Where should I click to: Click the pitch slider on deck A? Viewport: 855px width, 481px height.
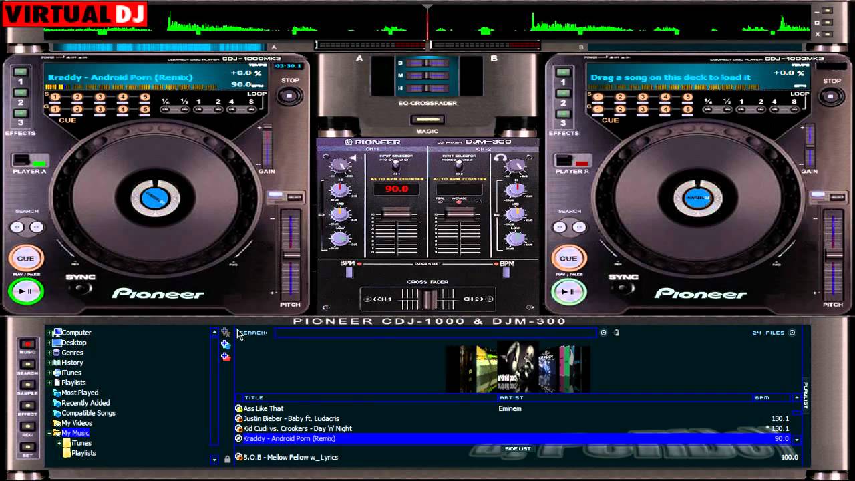click(290, 254)
